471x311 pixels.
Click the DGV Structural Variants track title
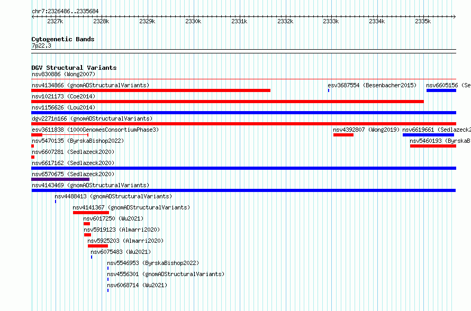(x=74, y=68)
